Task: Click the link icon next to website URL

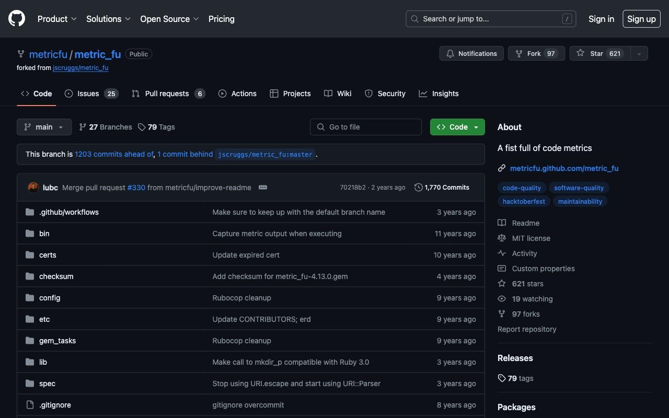Action: coord(502,168)
